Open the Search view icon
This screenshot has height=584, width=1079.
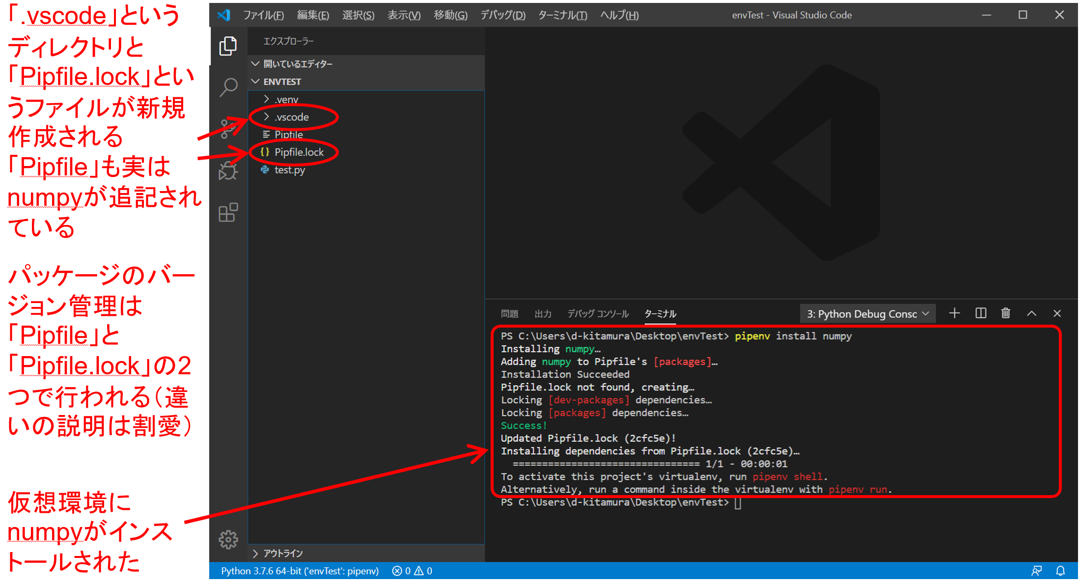228,88
